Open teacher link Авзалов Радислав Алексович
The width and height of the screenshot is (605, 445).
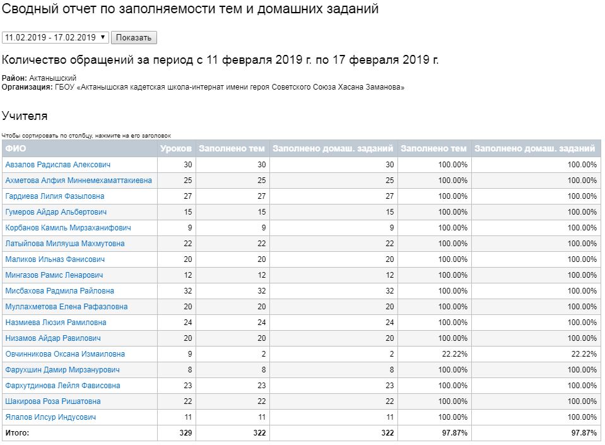[57, 165]
